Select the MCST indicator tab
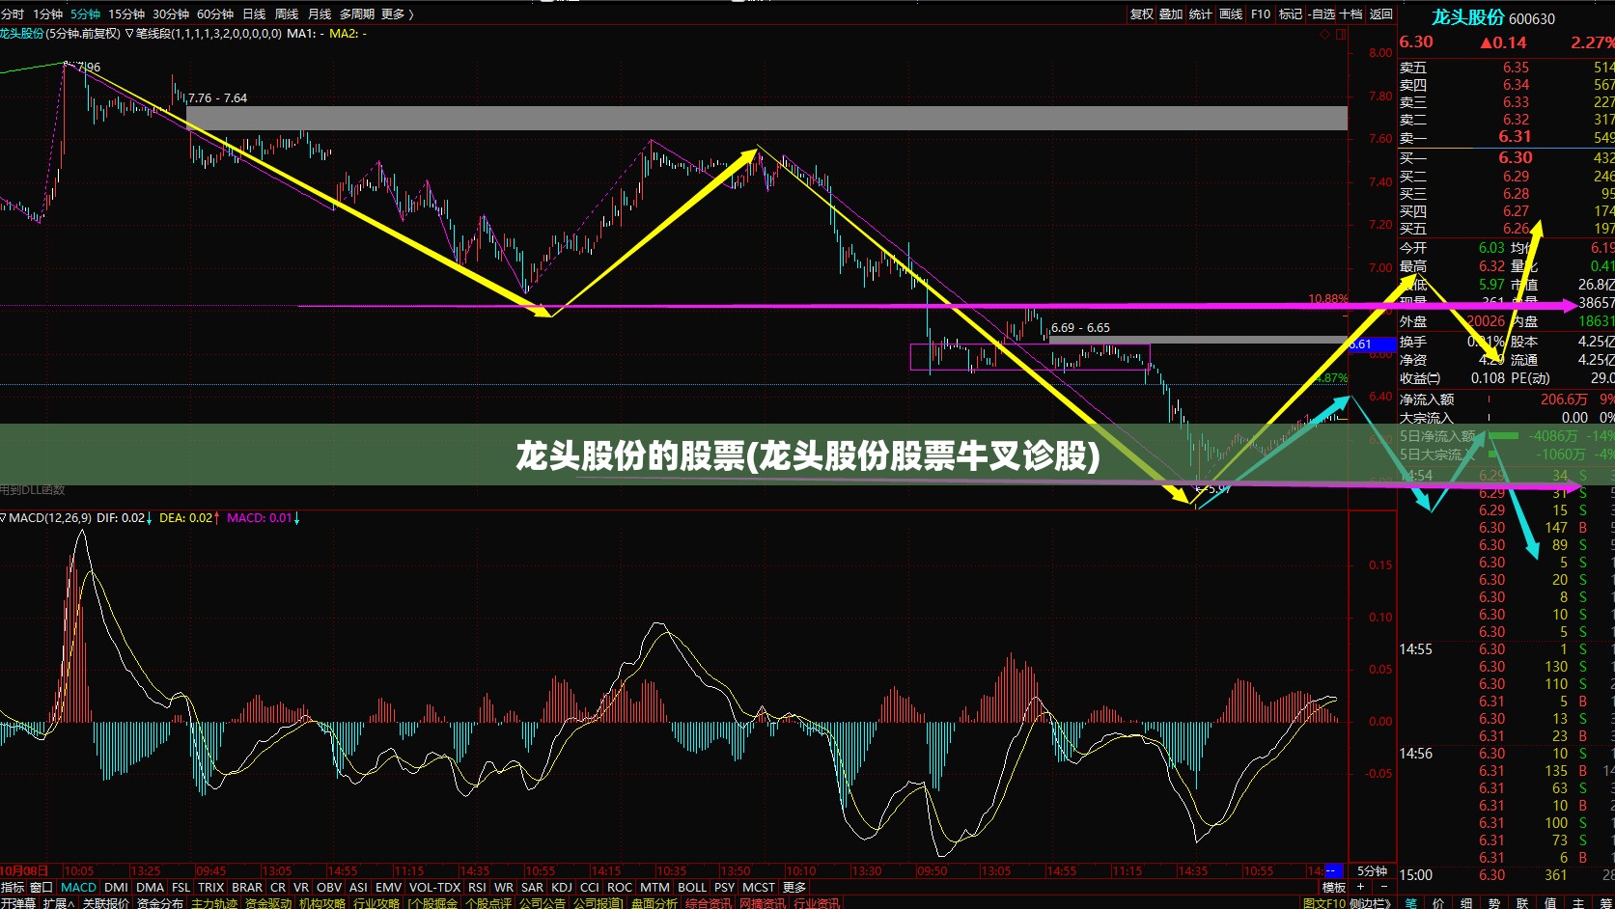Image resolution: width=1615 pixels, height=909 pixels. click(x=759, y=887)
